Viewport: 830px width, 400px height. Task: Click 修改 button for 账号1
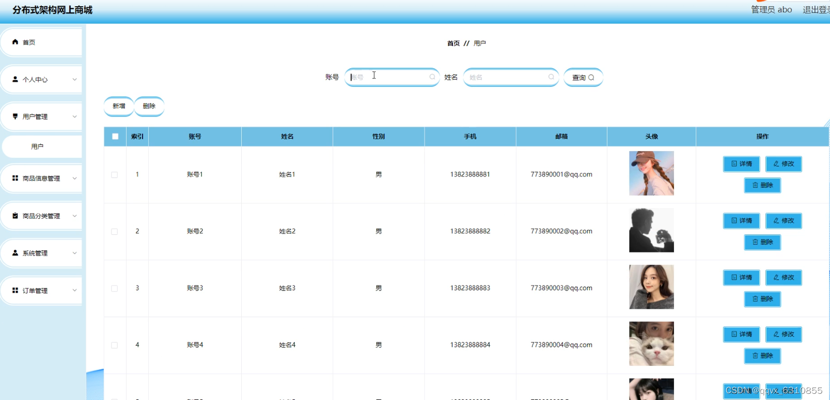coord(784,164)
